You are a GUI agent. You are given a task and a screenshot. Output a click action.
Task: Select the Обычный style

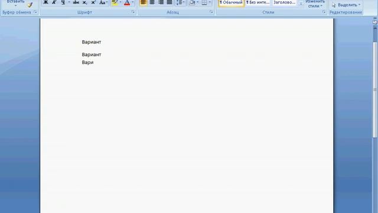[x=231, y=2]
